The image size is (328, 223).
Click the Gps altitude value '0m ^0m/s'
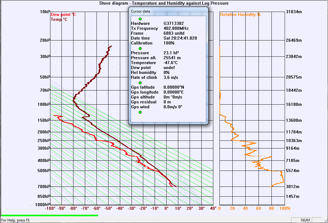(173, 97)
